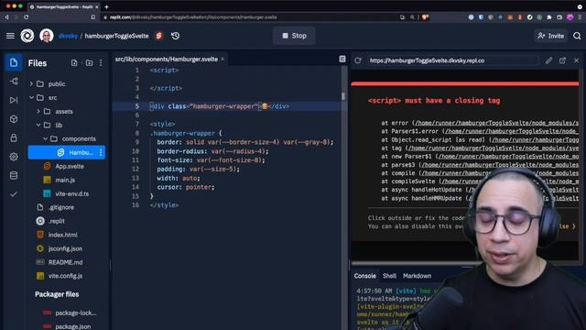This screenshot has width=586, height=330.
Task: Open .gitignore file
Action: pos(61,207)
